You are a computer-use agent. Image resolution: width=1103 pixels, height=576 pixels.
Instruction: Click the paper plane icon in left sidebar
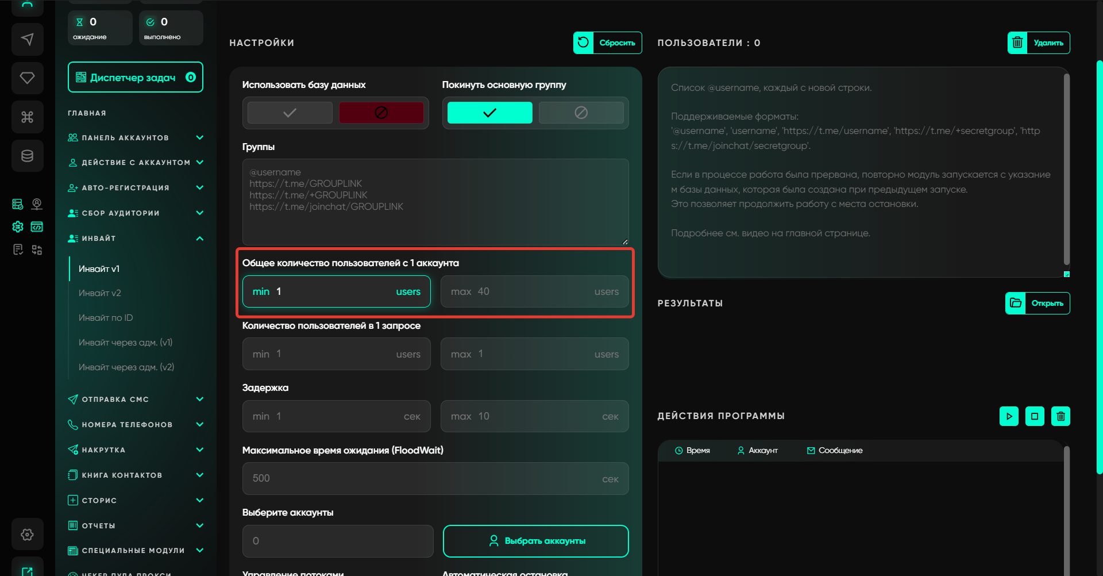click(x=27, y=39)
